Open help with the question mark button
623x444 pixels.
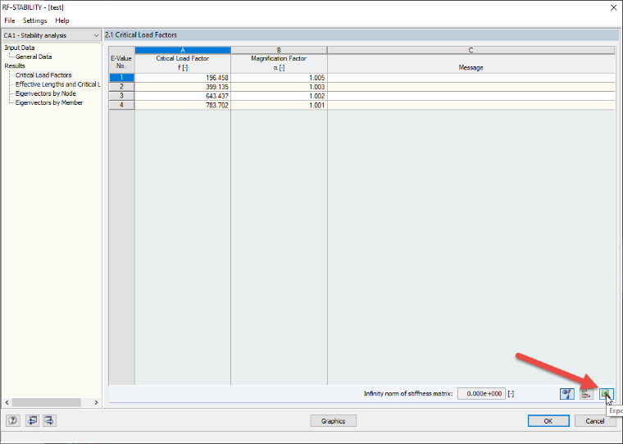coord(13,420)
